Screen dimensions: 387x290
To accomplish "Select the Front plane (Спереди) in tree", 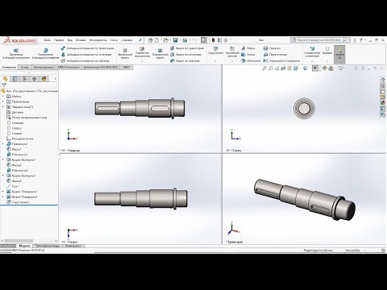I will 15,122.
